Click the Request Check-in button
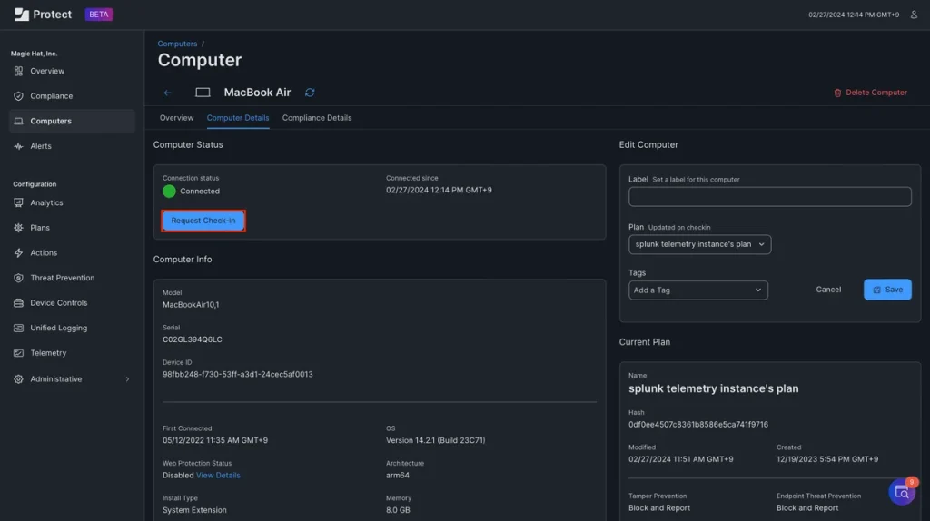This screenshot has height=521, width=930. (203, 221)
